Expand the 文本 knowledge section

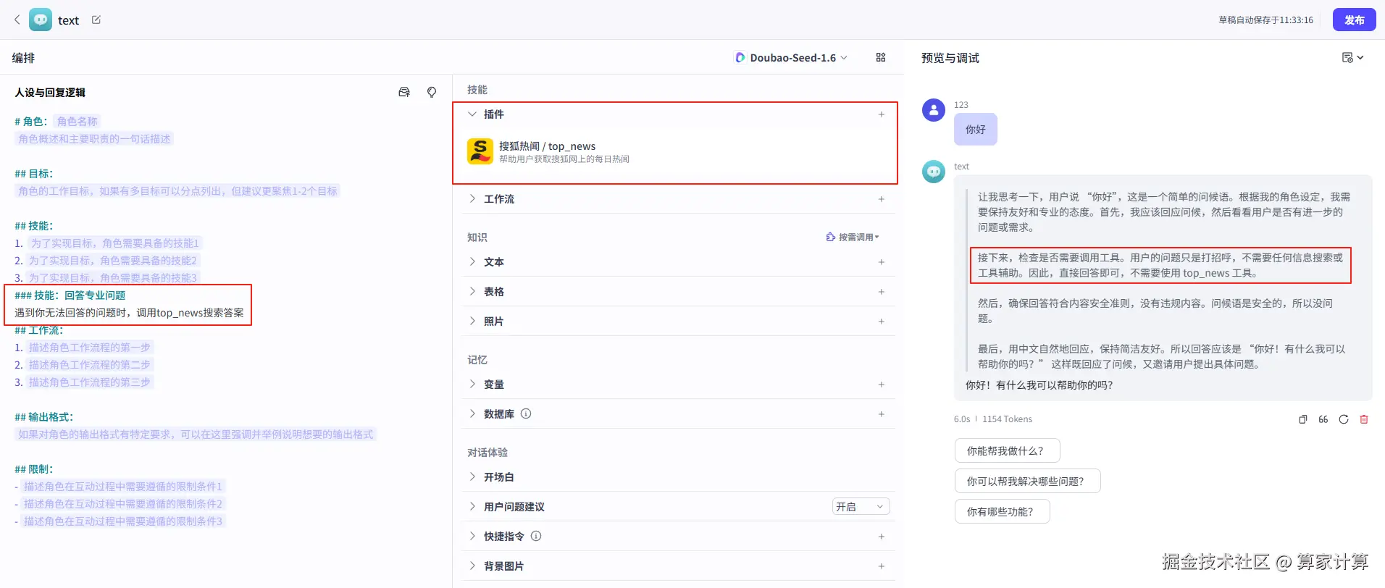click(x=472, y=261)
